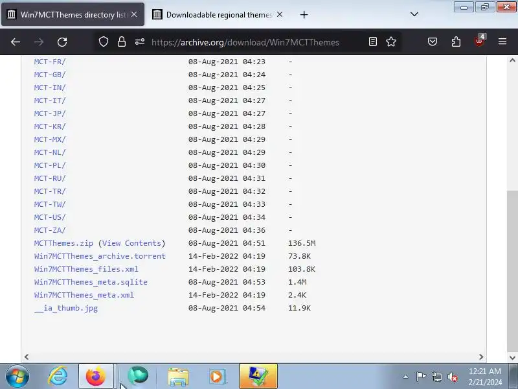Click Firefox taskbar button
The image size is (518, 389).
(96, 377)
